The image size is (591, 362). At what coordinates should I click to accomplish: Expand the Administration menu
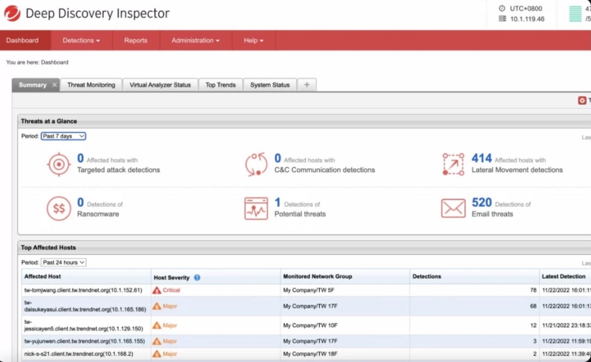195,40
